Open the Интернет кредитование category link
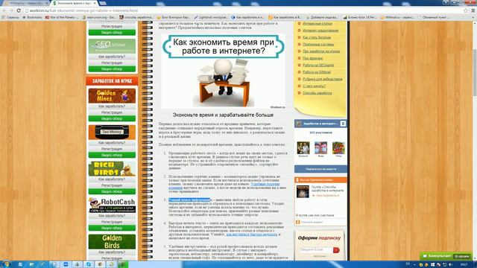 tap(320, 31)
